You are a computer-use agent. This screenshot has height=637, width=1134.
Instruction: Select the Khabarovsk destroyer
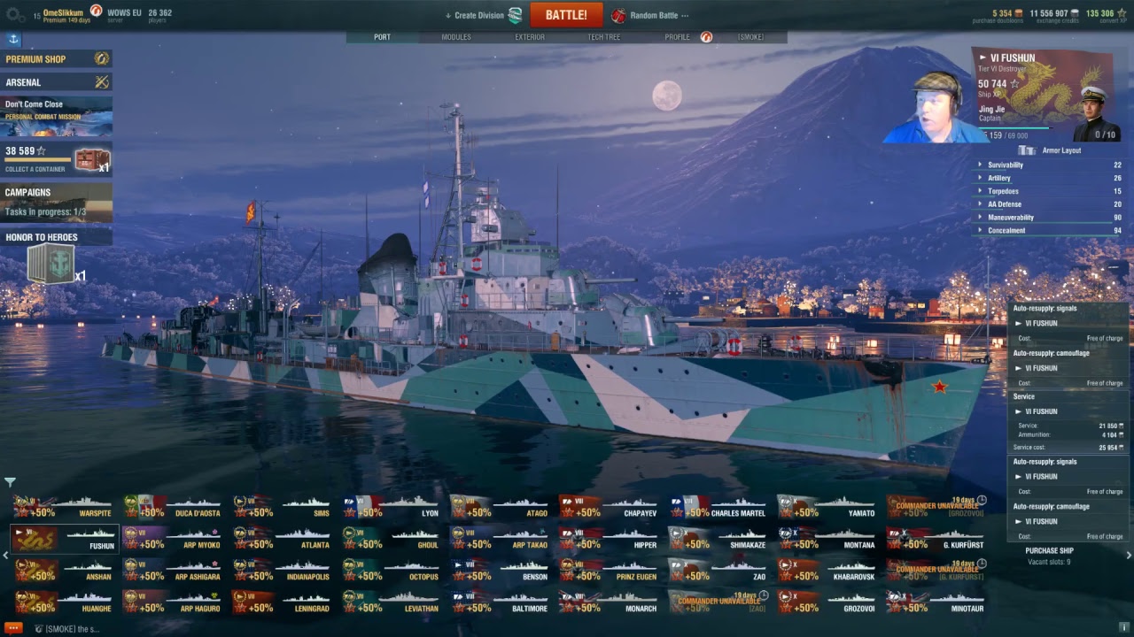click(826, 572)
